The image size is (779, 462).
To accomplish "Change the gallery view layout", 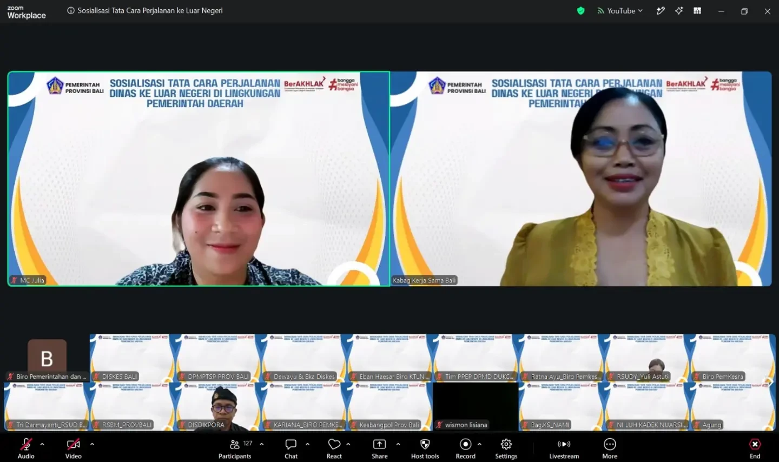I will (x=697, y=11).
